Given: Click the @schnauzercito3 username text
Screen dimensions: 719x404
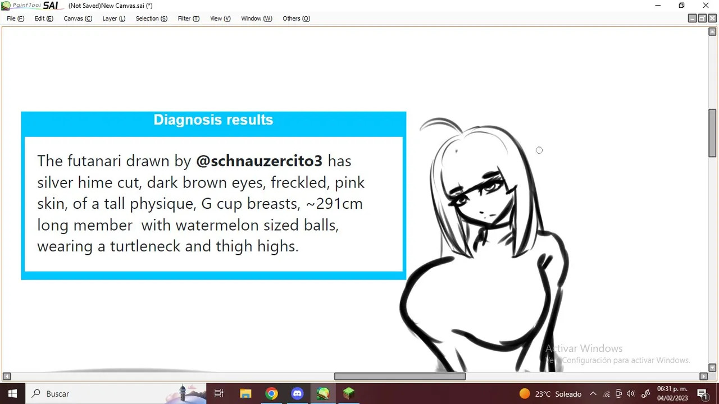Looking at the screenshot, I should click(x=259, y=161).
